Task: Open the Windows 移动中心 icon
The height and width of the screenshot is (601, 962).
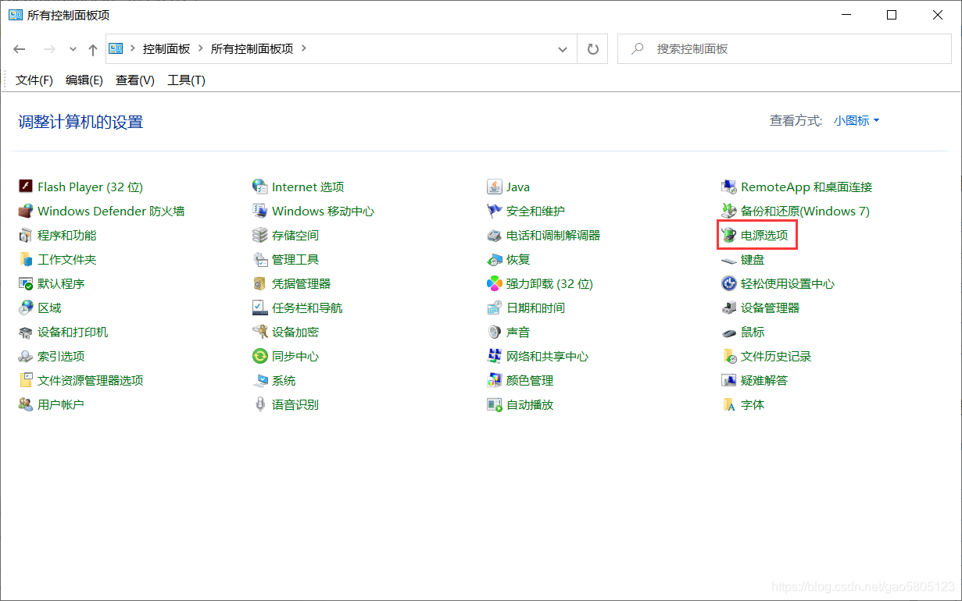Action: click(x=260, y=211)
